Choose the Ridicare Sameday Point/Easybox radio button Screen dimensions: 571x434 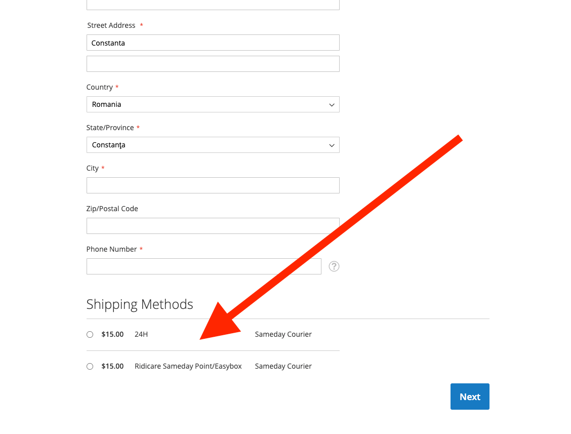90,366
